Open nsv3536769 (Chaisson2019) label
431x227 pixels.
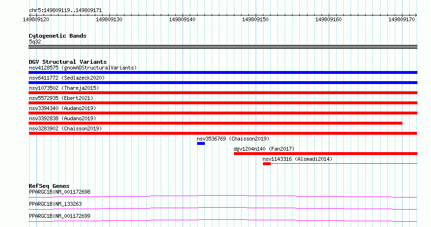click(x=233, y=139)
